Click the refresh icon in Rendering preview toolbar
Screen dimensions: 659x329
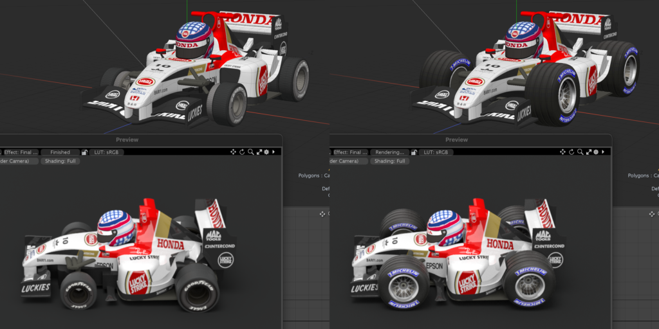click(571, 152)
